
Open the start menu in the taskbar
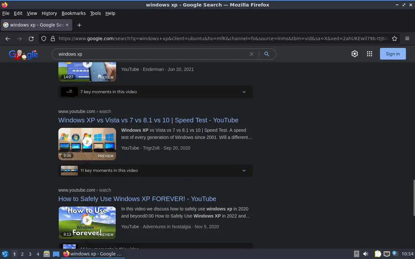5,254
